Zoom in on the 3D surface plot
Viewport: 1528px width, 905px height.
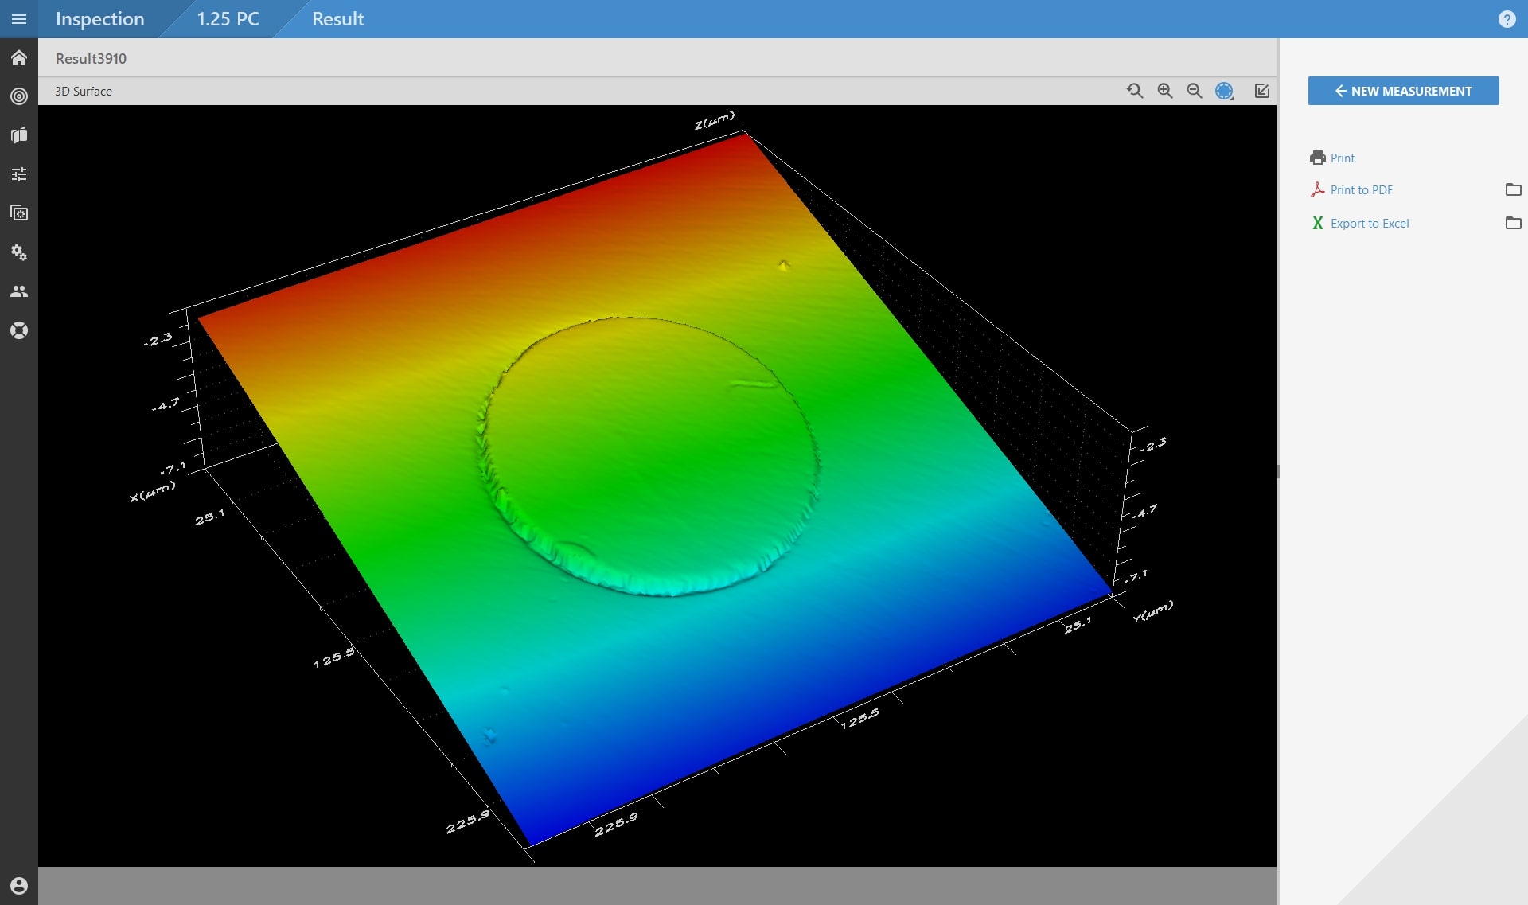[x=1164, y=91]
